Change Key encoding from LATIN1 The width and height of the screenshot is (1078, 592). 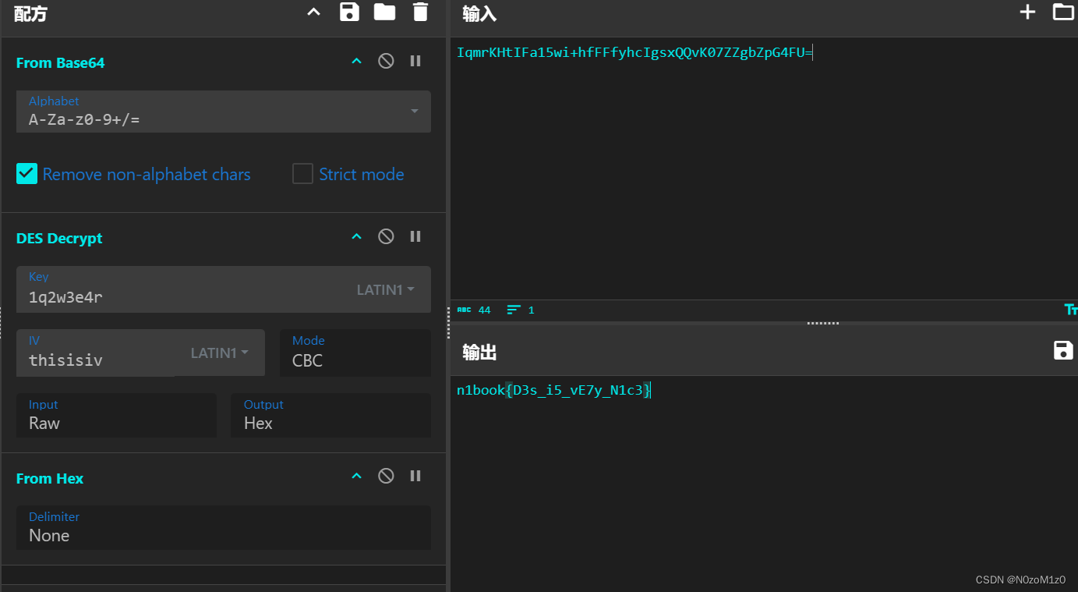386,289
